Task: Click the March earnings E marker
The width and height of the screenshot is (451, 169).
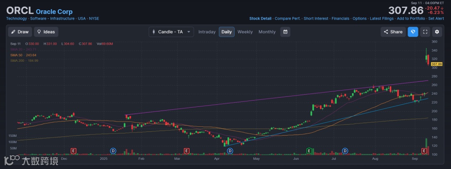Action: [x=186, y=151]
